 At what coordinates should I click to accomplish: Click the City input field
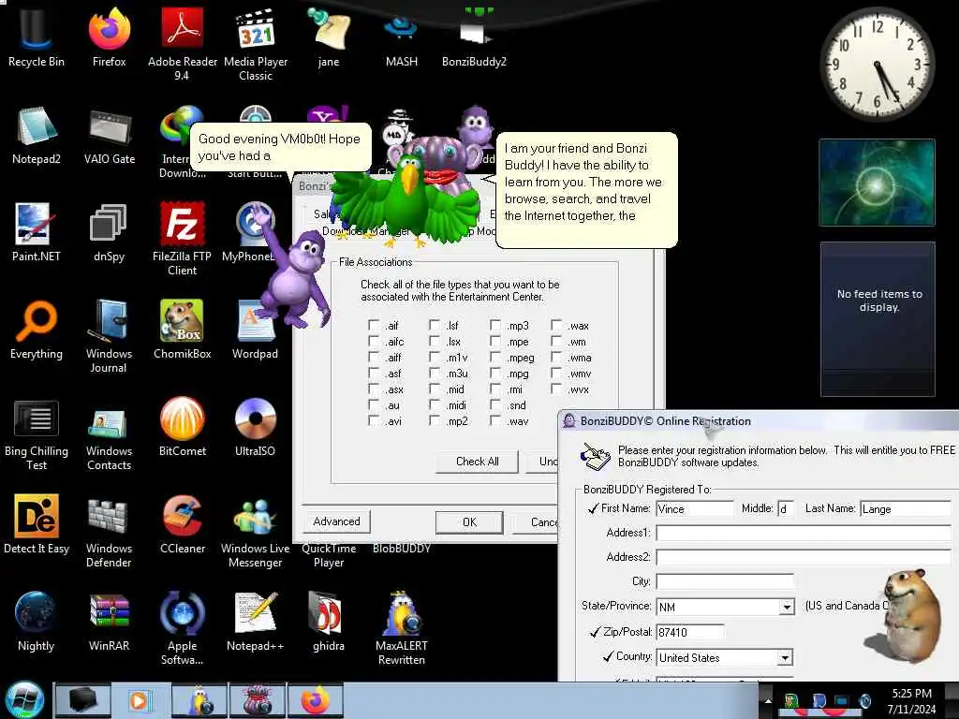pyautogui.click(x=725, y=581)
